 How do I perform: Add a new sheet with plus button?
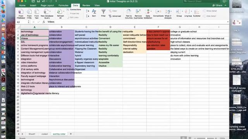click(x=71, y=134)
